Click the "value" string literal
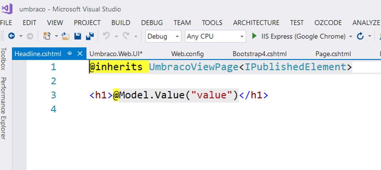381x170 pixels. point(212,95)
